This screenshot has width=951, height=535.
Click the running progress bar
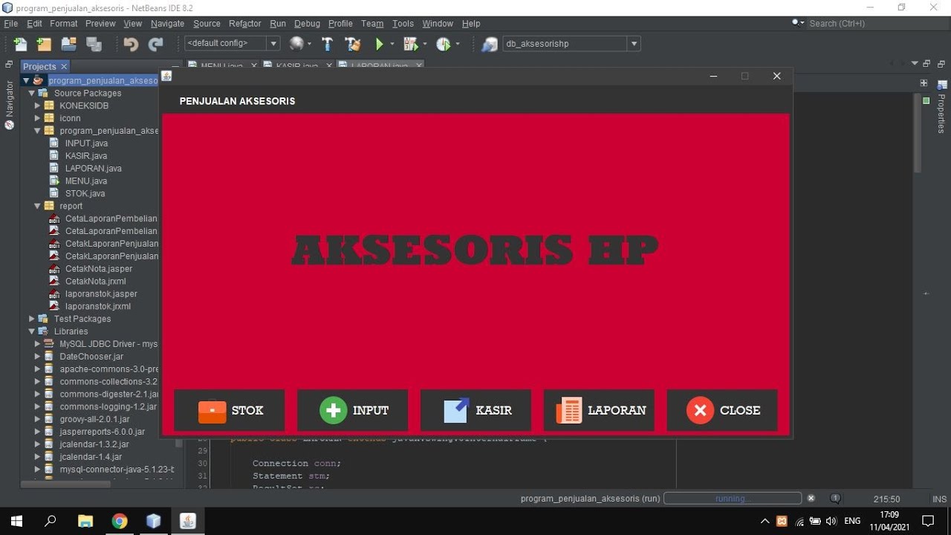coord(733,499)
